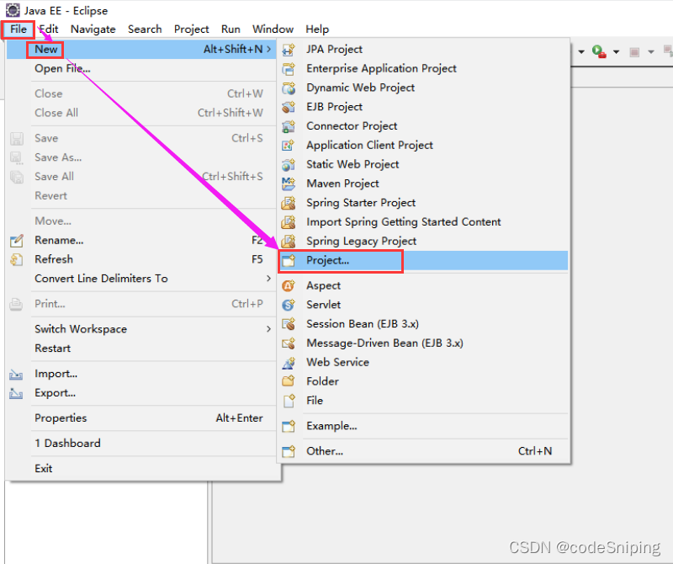Select Spring Starter Project entry text
Viewport: 673px width, 564px height.
pos(361,203)
